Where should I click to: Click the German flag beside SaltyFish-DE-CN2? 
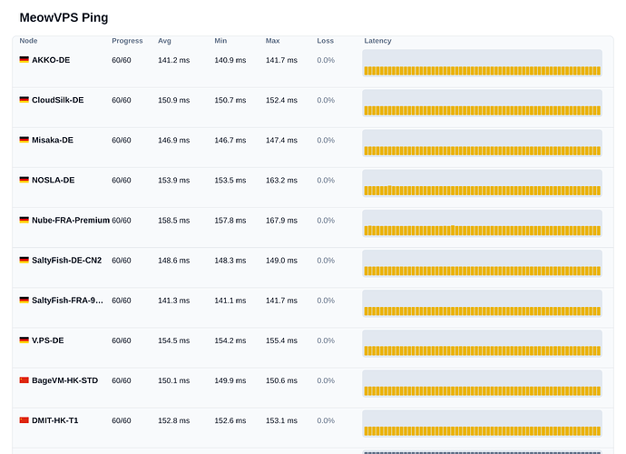24,260
